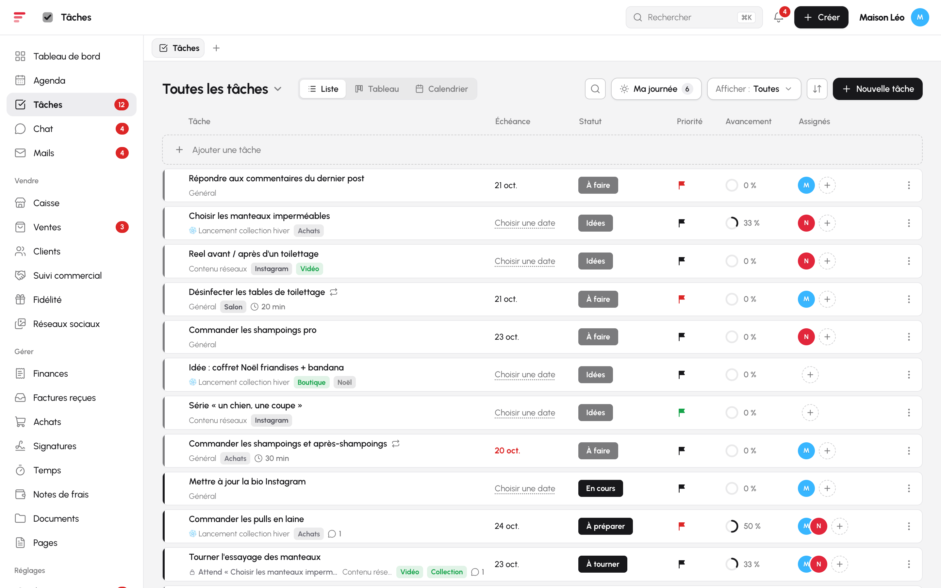Switch to Calendrier view
The height and width of the screenshot is (588, 941).
click(441, 89)
